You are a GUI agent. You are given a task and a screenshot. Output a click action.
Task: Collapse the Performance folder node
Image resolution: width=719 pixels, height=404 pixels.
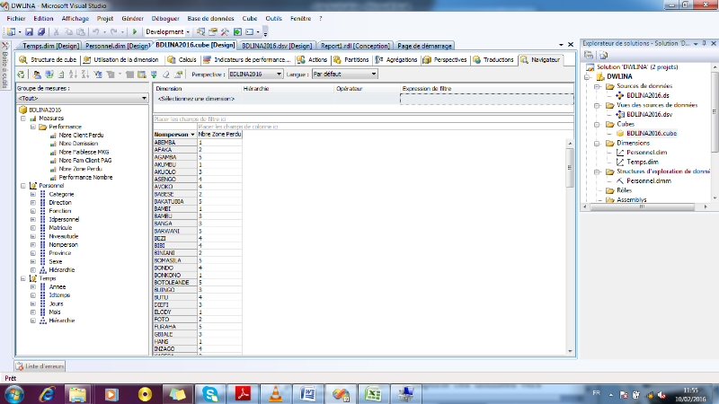33,127
